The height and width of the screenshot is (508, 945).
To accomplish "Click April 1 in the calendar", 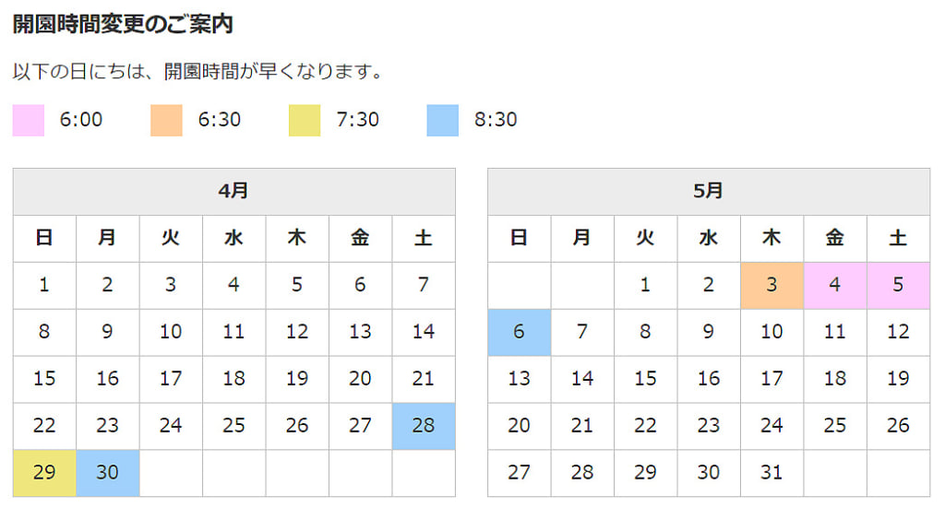I will click(44, 285).
